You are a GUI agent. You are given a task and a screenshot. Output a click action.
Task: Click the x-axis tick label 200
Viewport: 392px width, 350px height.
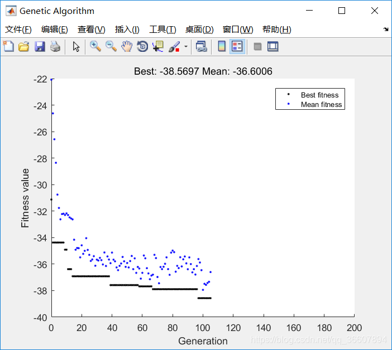pos(354,328)
